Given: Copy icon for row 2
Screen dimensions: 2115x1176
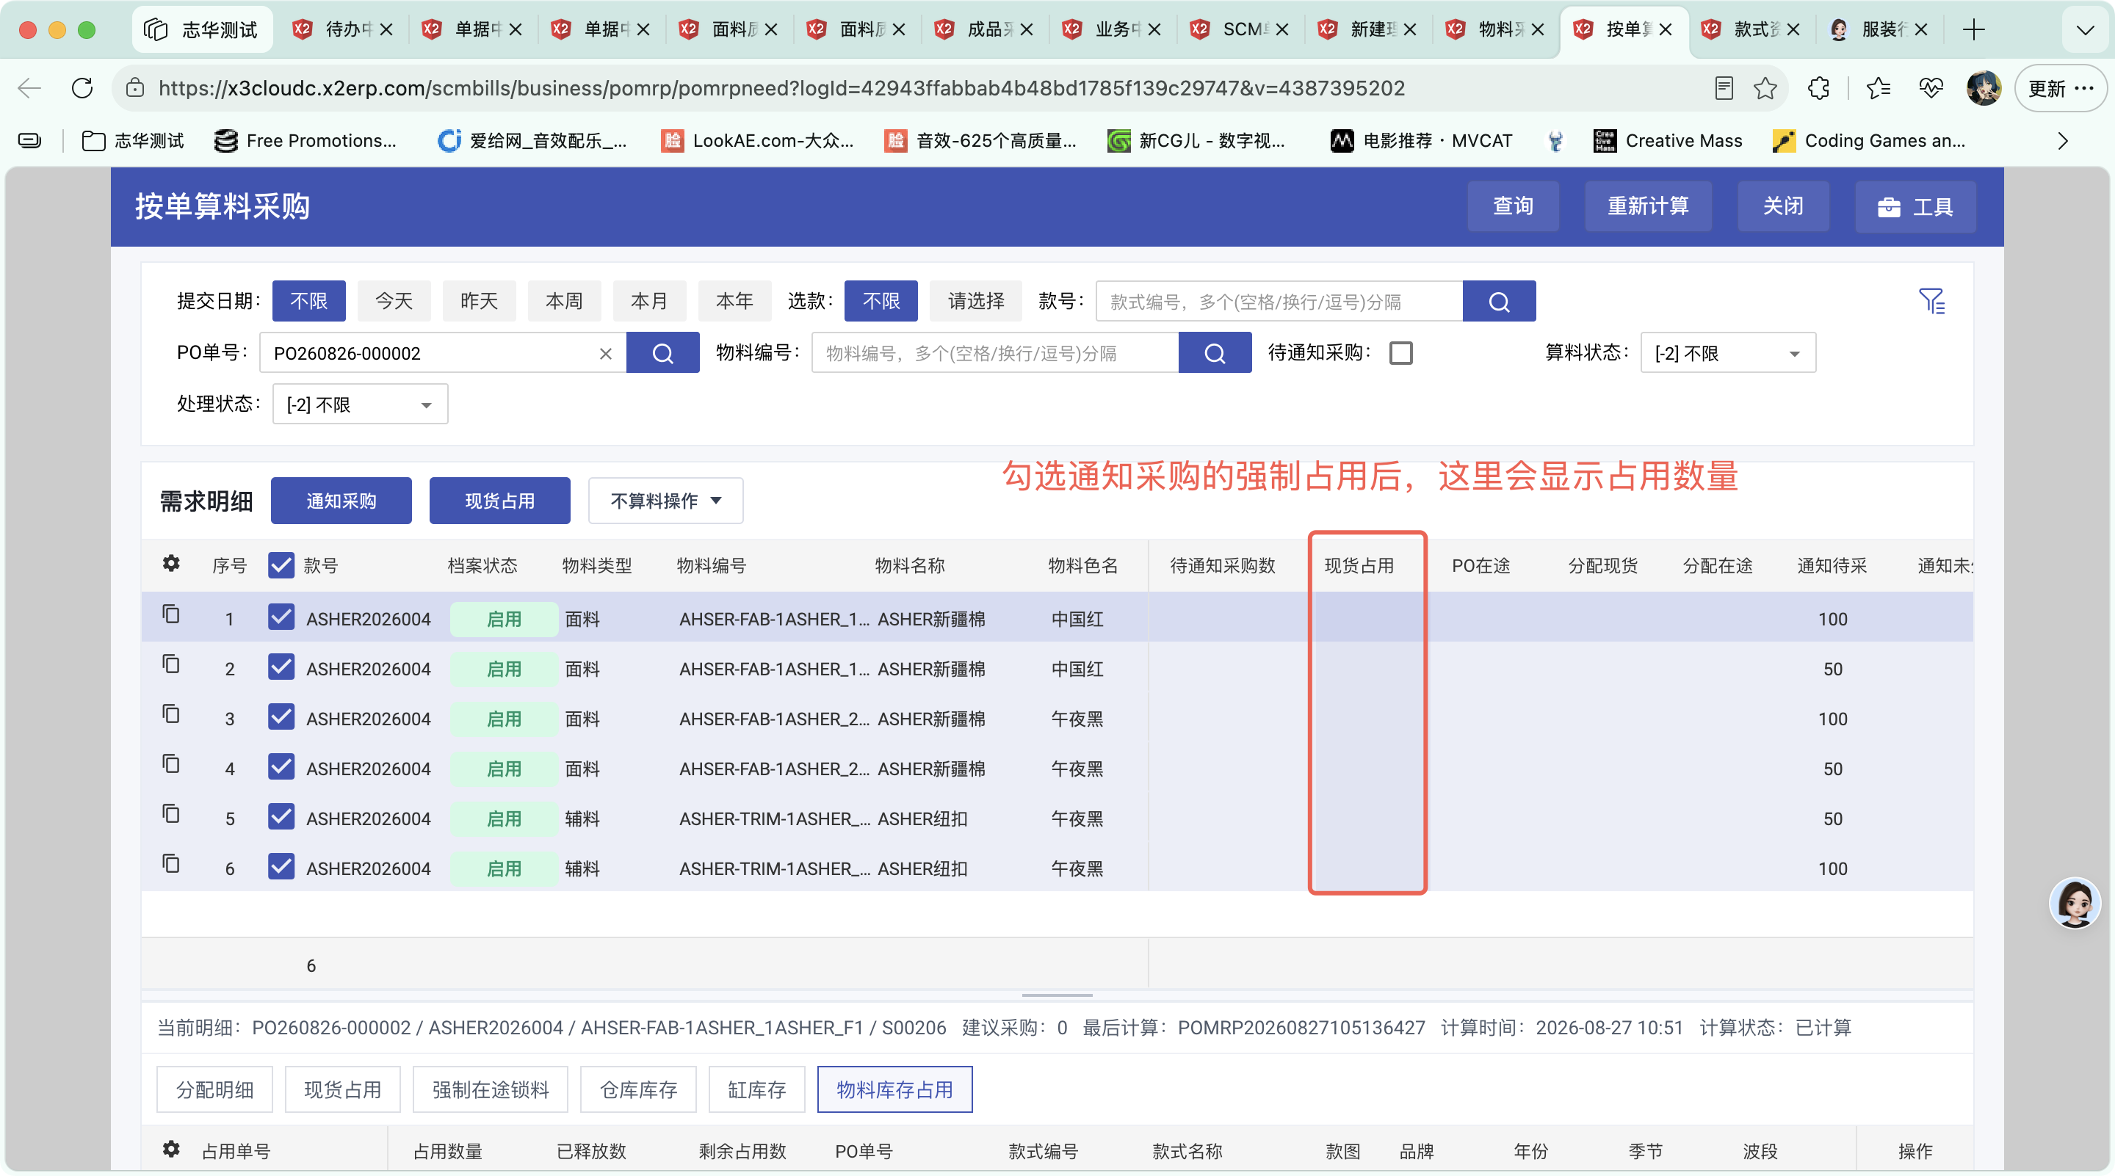Looking at the screenshot, I should [171, 665].
